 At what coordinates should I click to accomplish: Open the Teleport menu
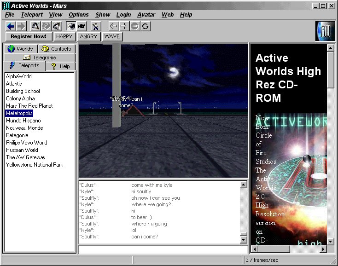point(32,15)
